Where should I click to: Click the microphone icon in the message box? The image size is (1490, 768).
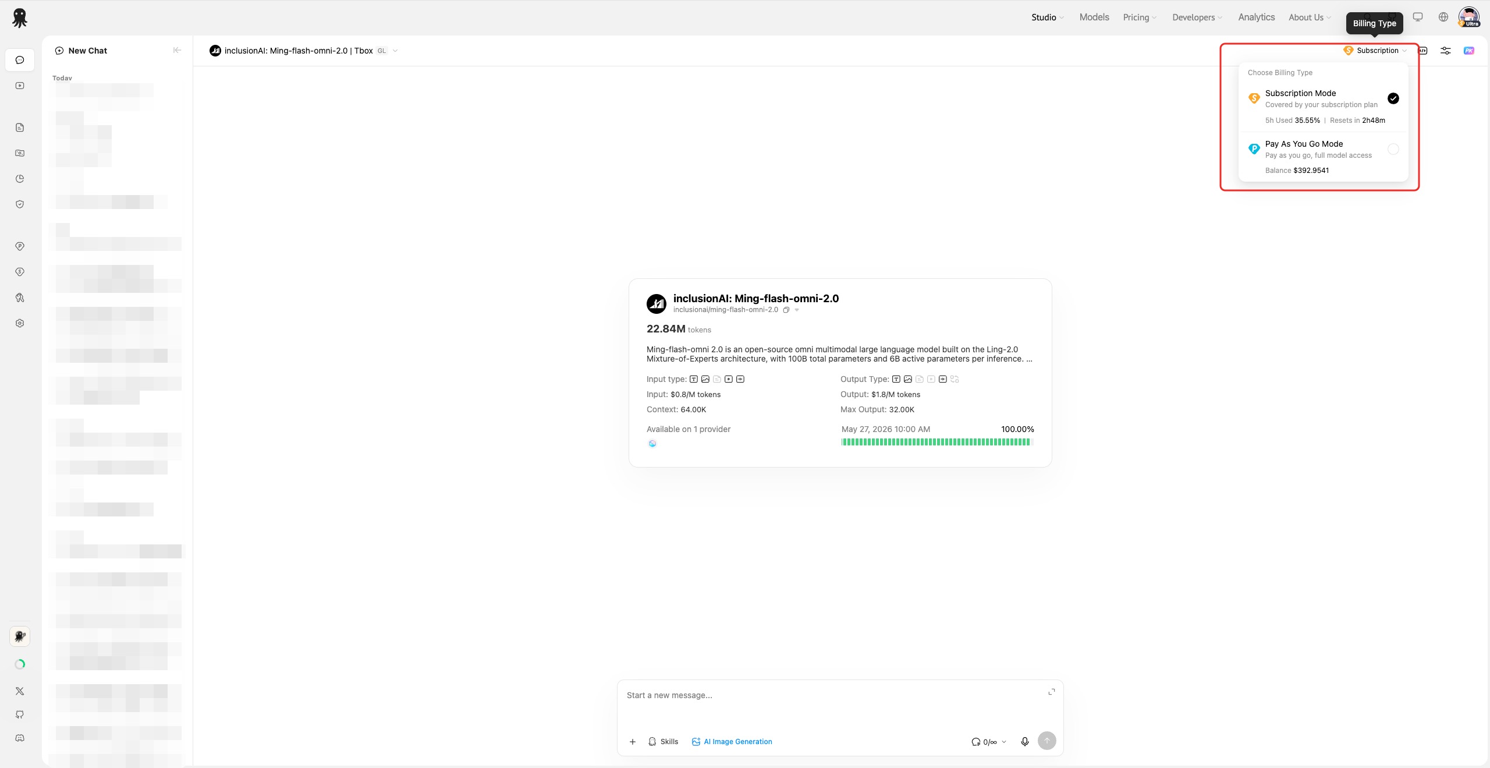[1025, 741]
